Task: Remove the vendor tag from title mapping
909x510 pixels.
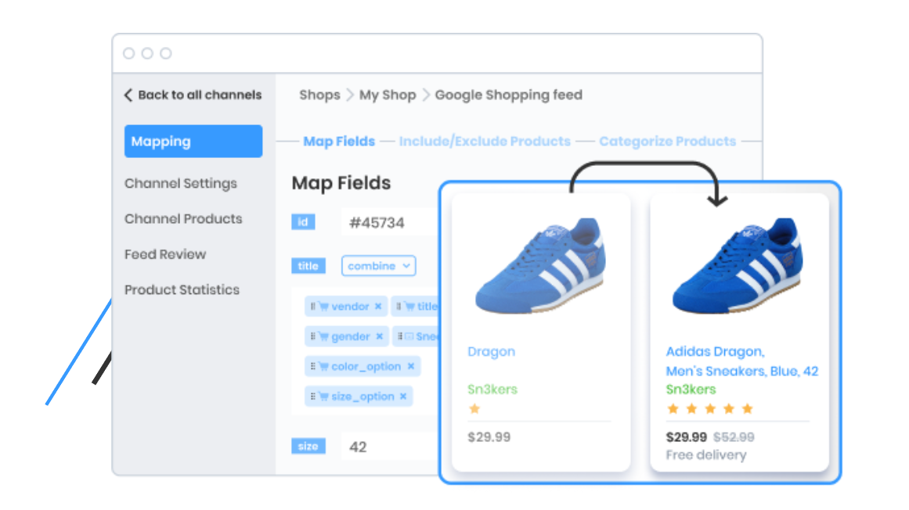Action: pyautogui.click(x=378, y=307)
